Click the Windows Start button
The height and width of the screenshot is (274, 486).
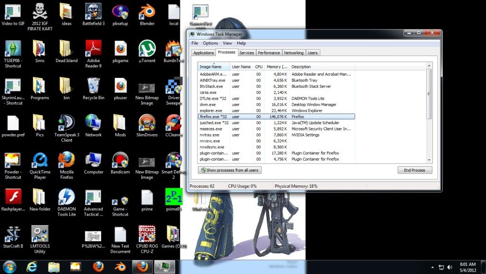point(9,266)
